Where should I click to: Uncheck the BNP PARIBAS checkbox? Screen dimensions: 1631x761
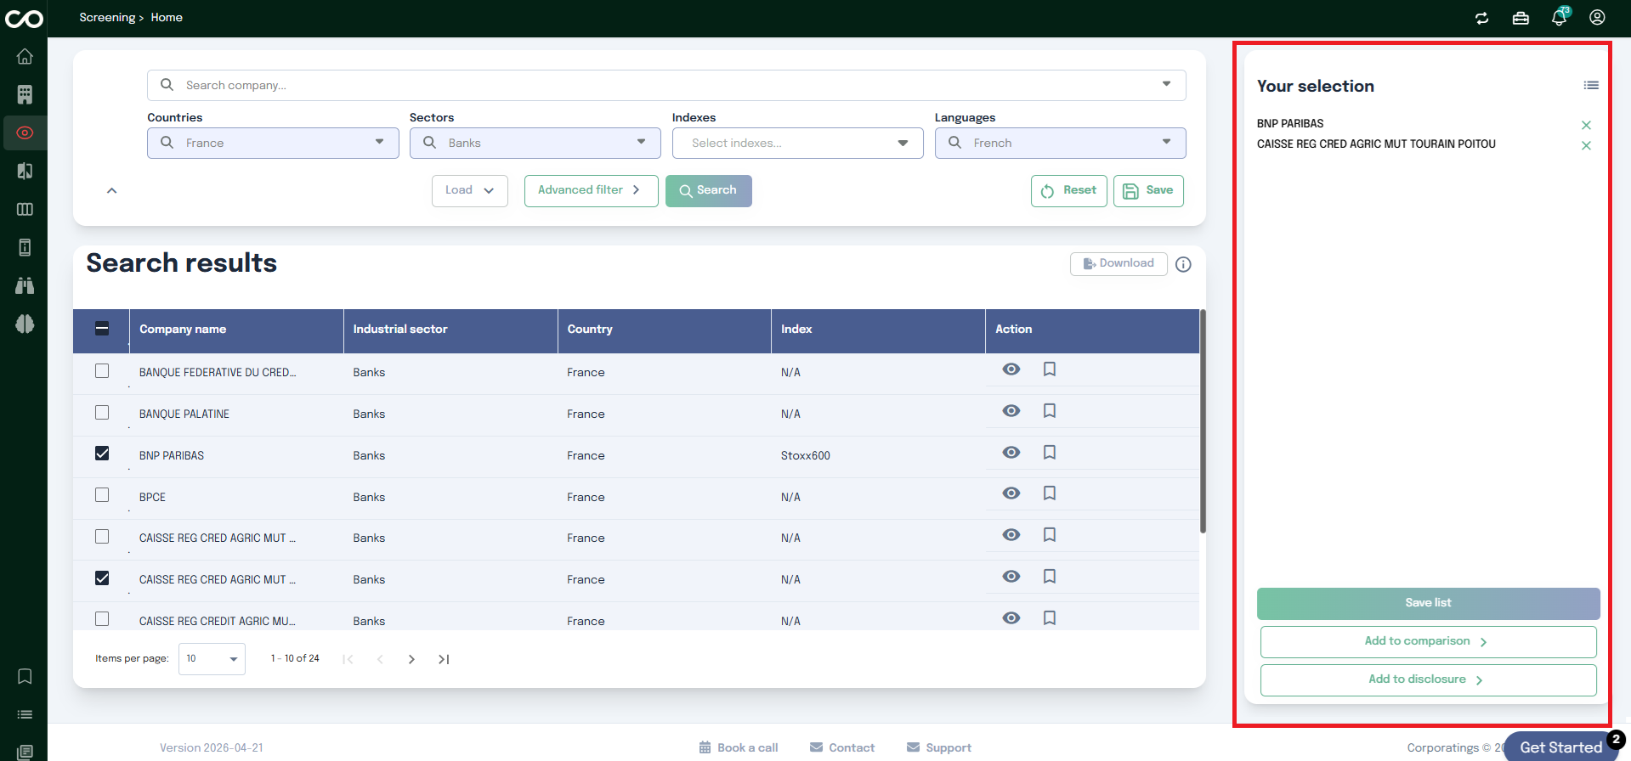click(102, 454)
